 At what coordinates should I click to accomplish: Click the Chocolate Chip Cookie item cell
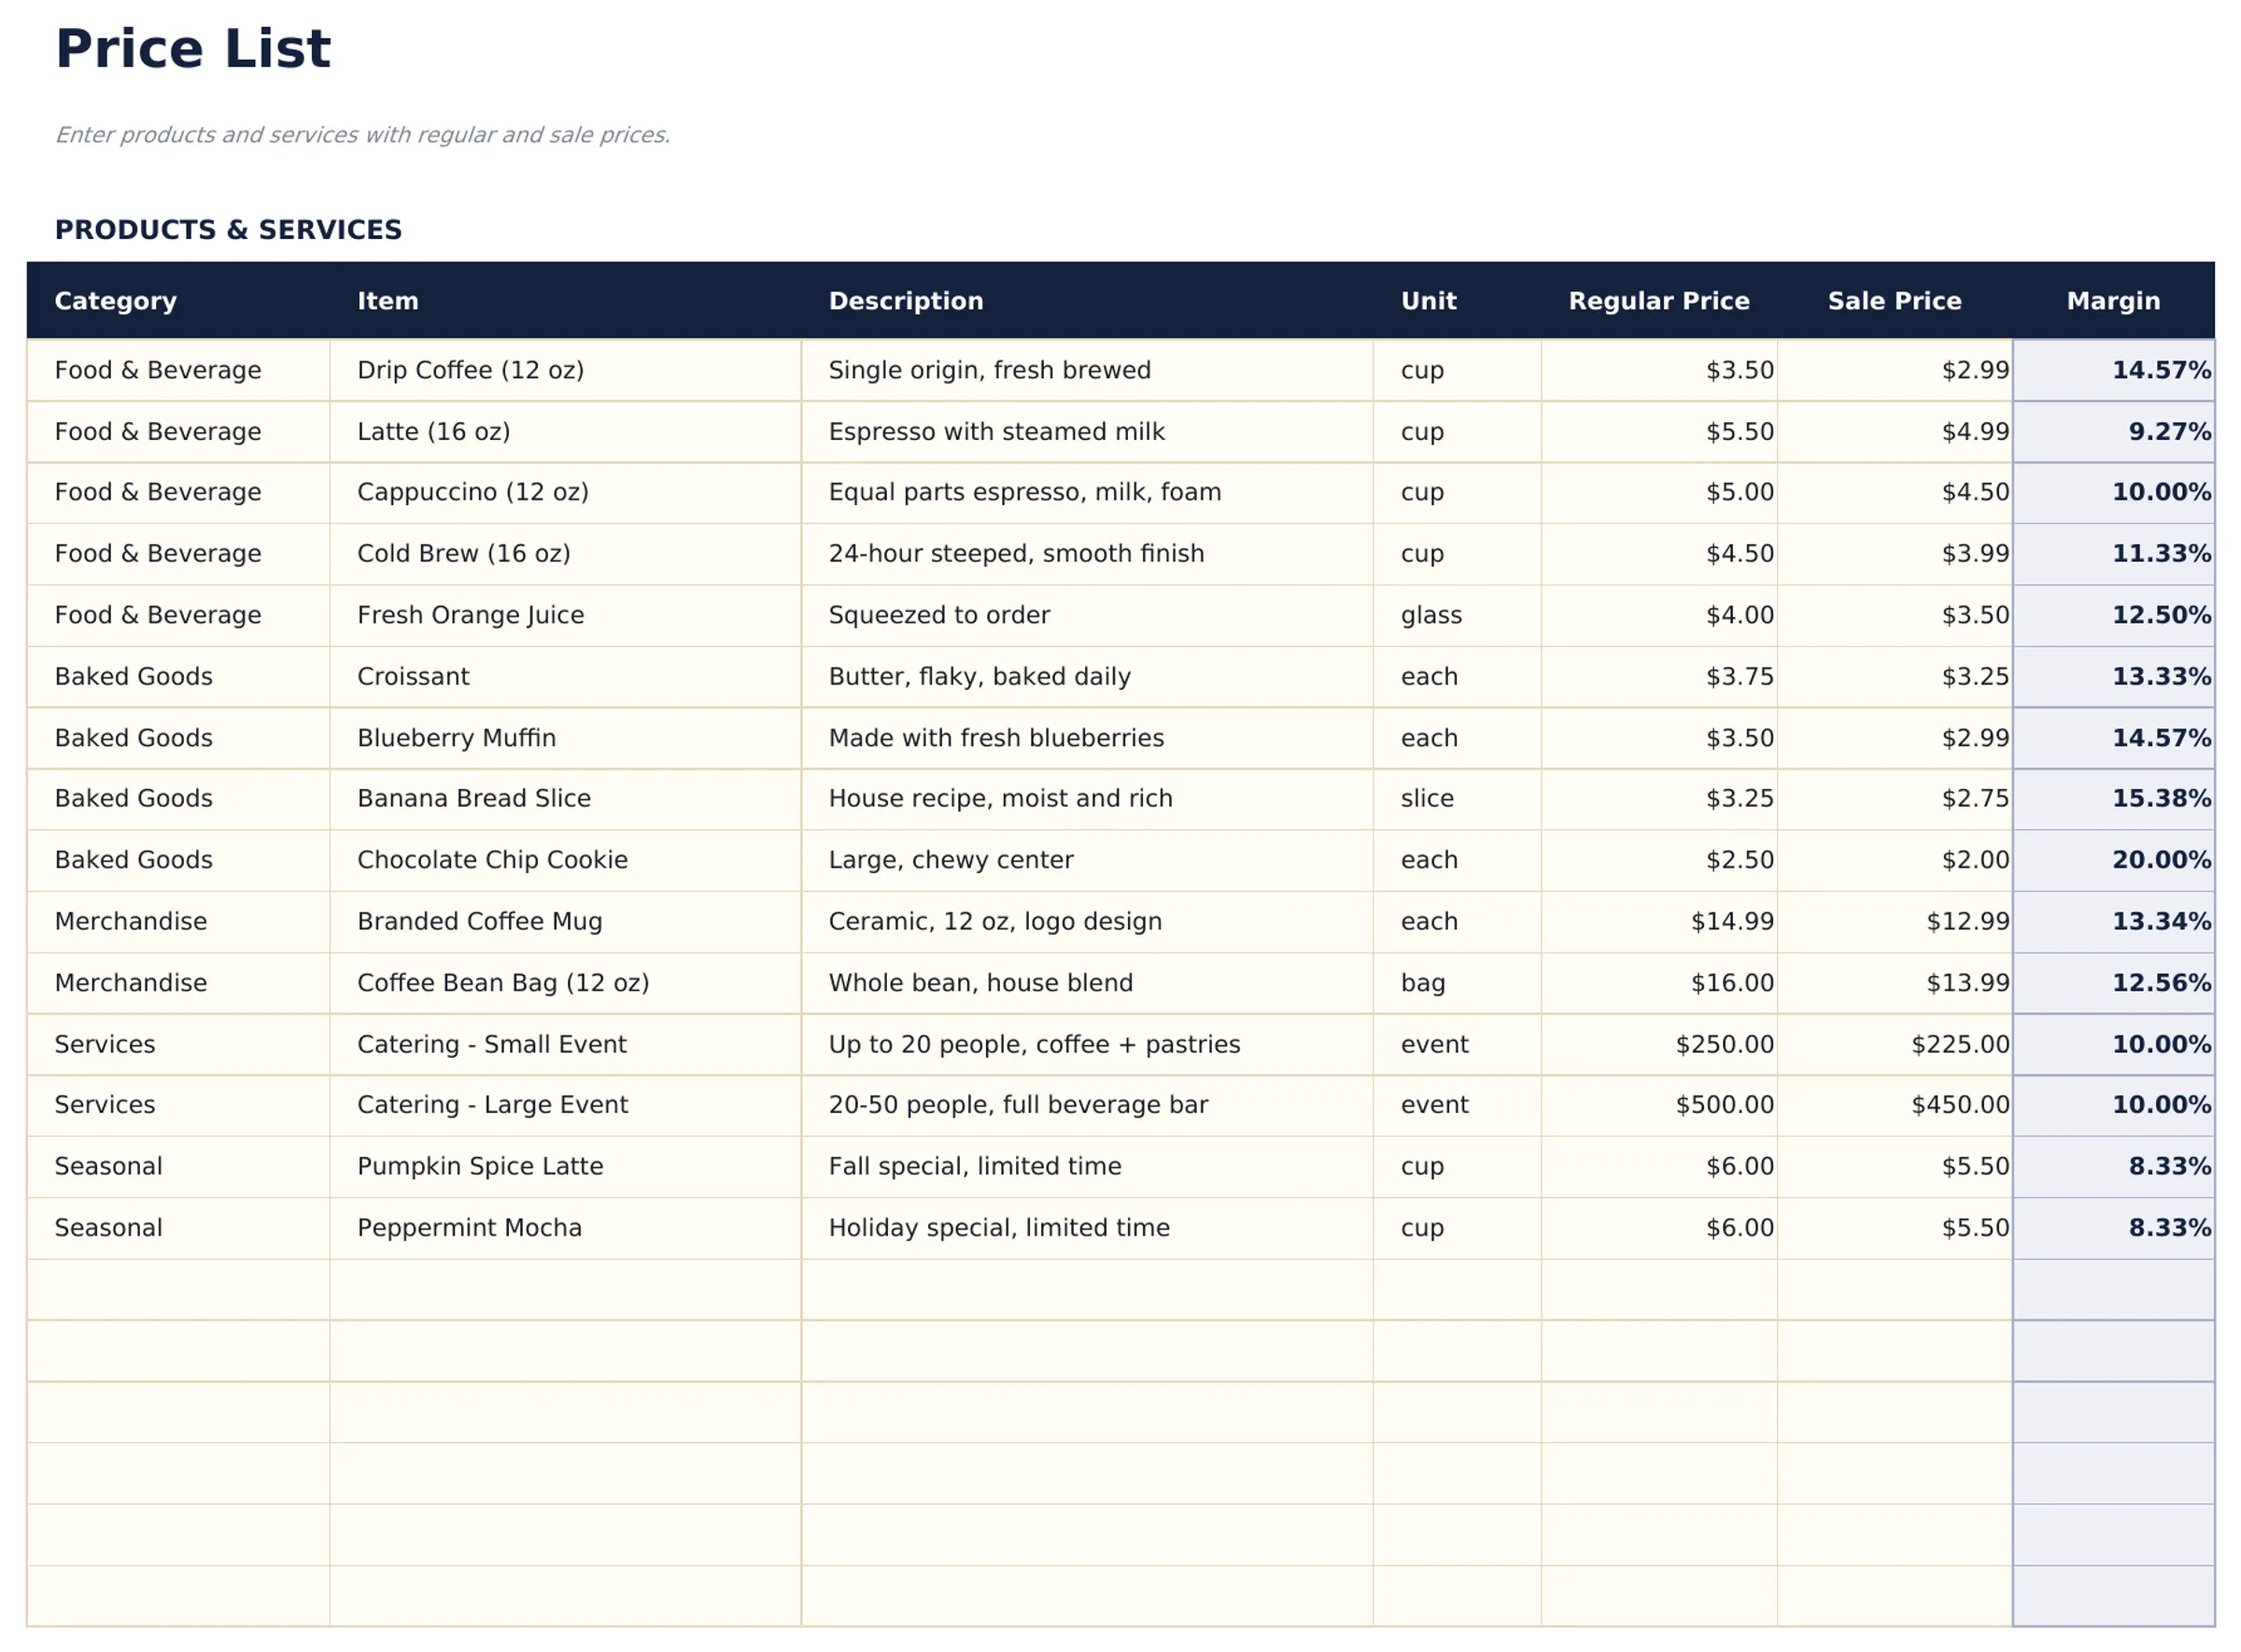coord(492,859)
